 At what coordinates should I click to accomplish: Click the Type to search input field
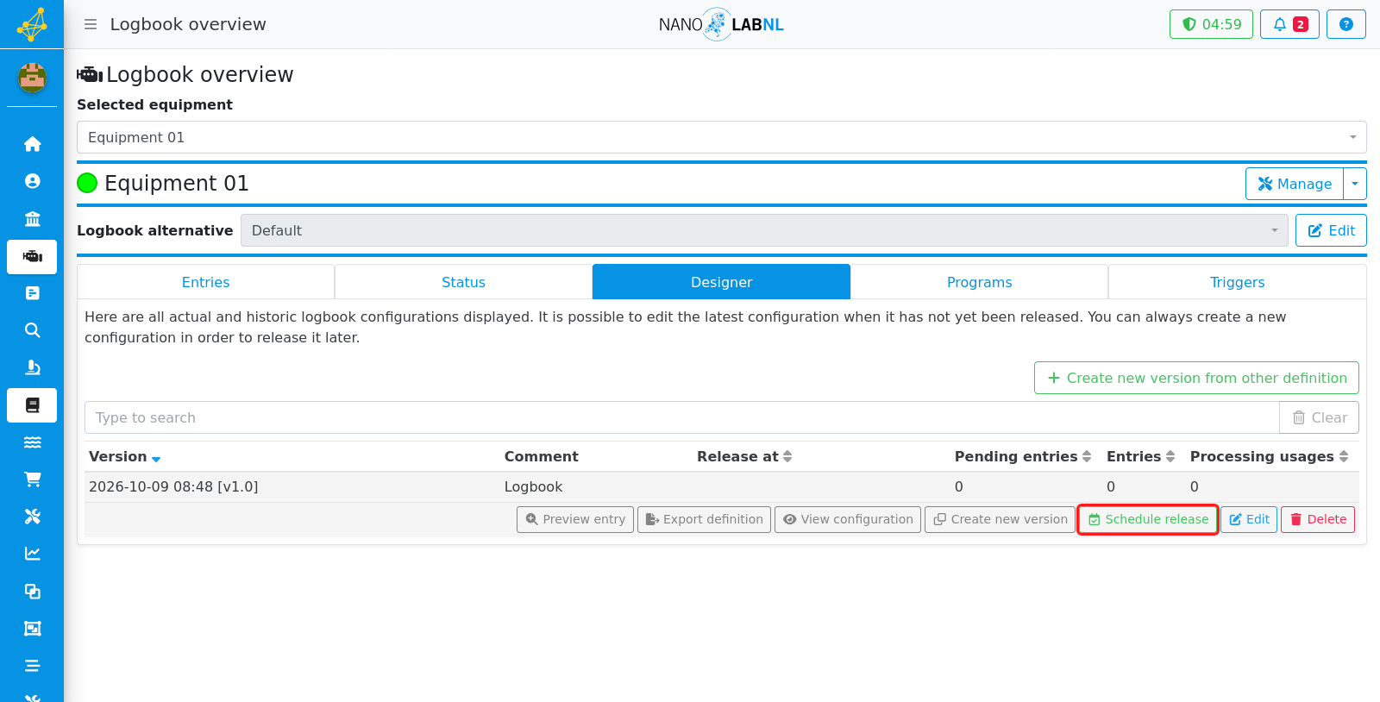[x=681, y=417]
